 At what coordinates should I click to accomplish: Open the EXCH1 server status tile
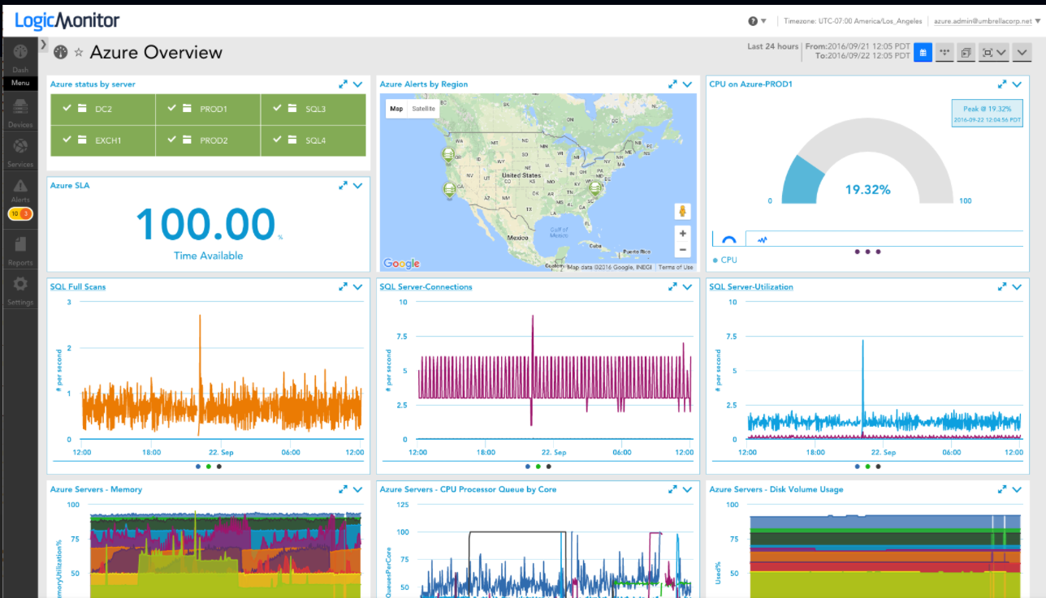(x=103, y=140)
